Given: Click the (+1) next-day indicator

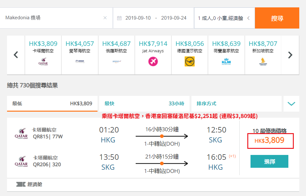Looking at the screenshot, I should (x=232, y=156).
